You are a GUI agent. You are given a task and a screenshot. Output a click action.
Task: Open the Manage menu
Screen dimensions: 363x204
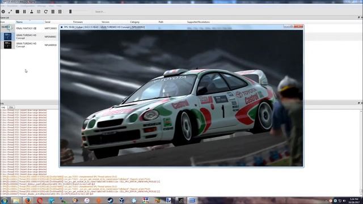click(41, 6)
